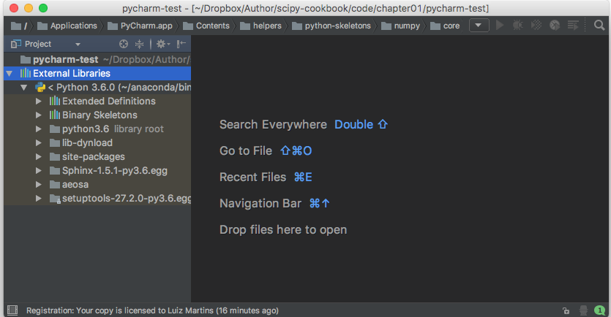Click the 'Drop files here to open' text
Viewport: 611px width, 317px height.
coord(283,229)
